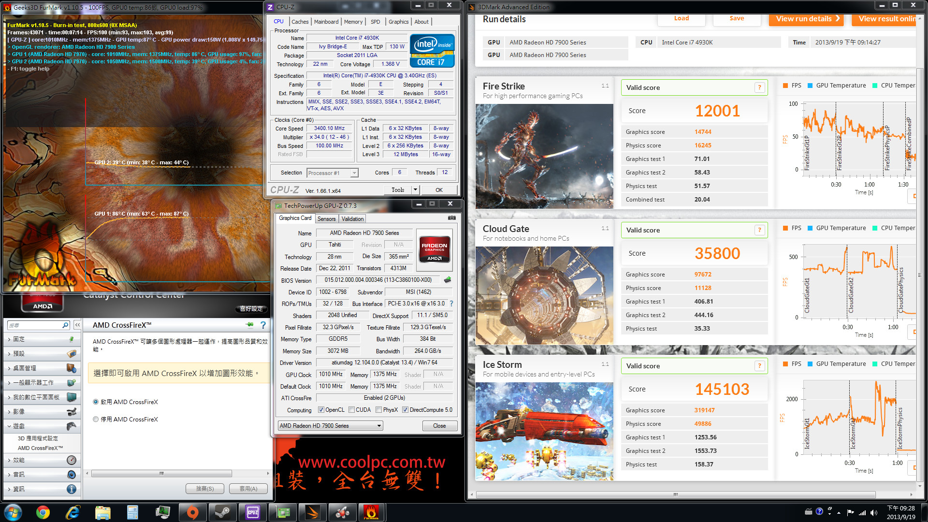The height and width of the screenshot is (522, 928).
Task: Toggle the FPS legend in Fire Strike chart
Action: 792,86
